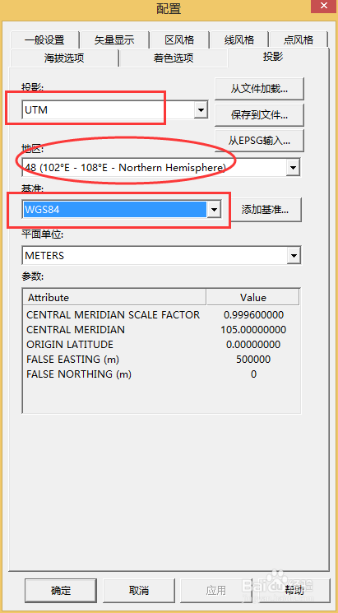Open the 点风格 tab
The height and width of the screenshot is (613, 338).
298,39
